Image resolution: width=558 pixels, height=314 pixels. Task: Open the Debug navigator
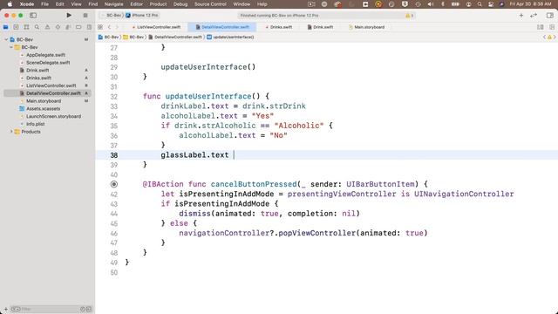pos(68,27)
